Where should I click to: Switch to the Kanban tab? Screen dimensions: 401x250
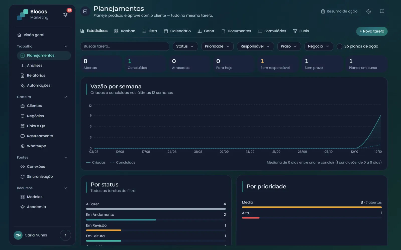click(125, 31)
